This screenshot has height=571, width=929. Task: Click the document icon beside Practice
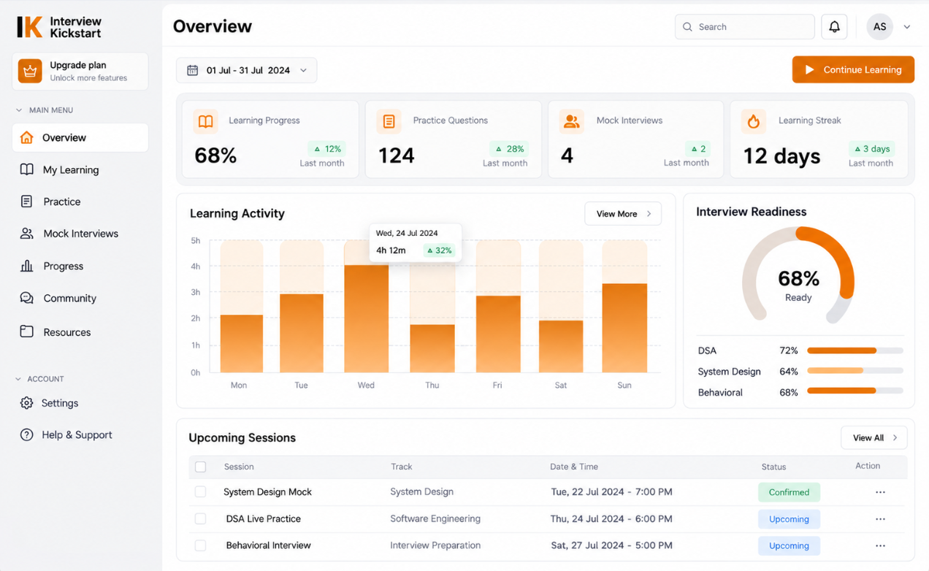tap(27, 202)
